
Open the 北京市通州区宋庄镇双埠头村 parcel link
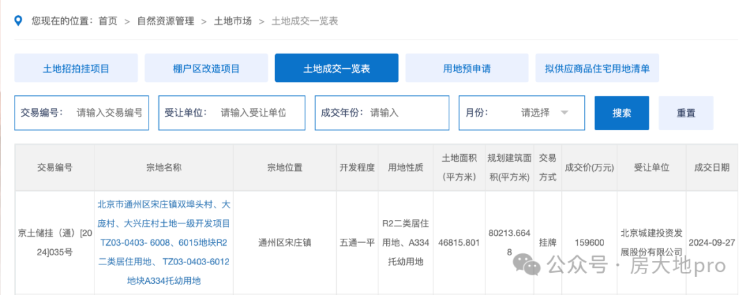point(164,243)
